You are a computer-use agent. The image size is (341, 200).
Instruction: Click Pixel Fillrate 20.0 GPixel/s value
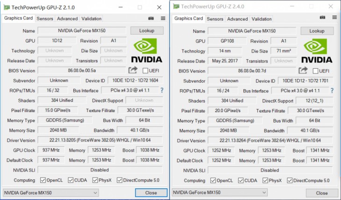[x=227, y=111]
